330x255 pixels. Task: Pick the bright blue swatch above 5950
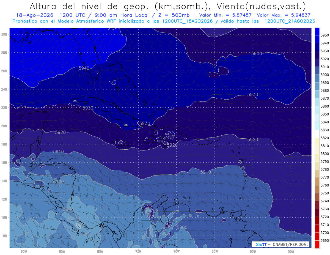tap(317, 31)
